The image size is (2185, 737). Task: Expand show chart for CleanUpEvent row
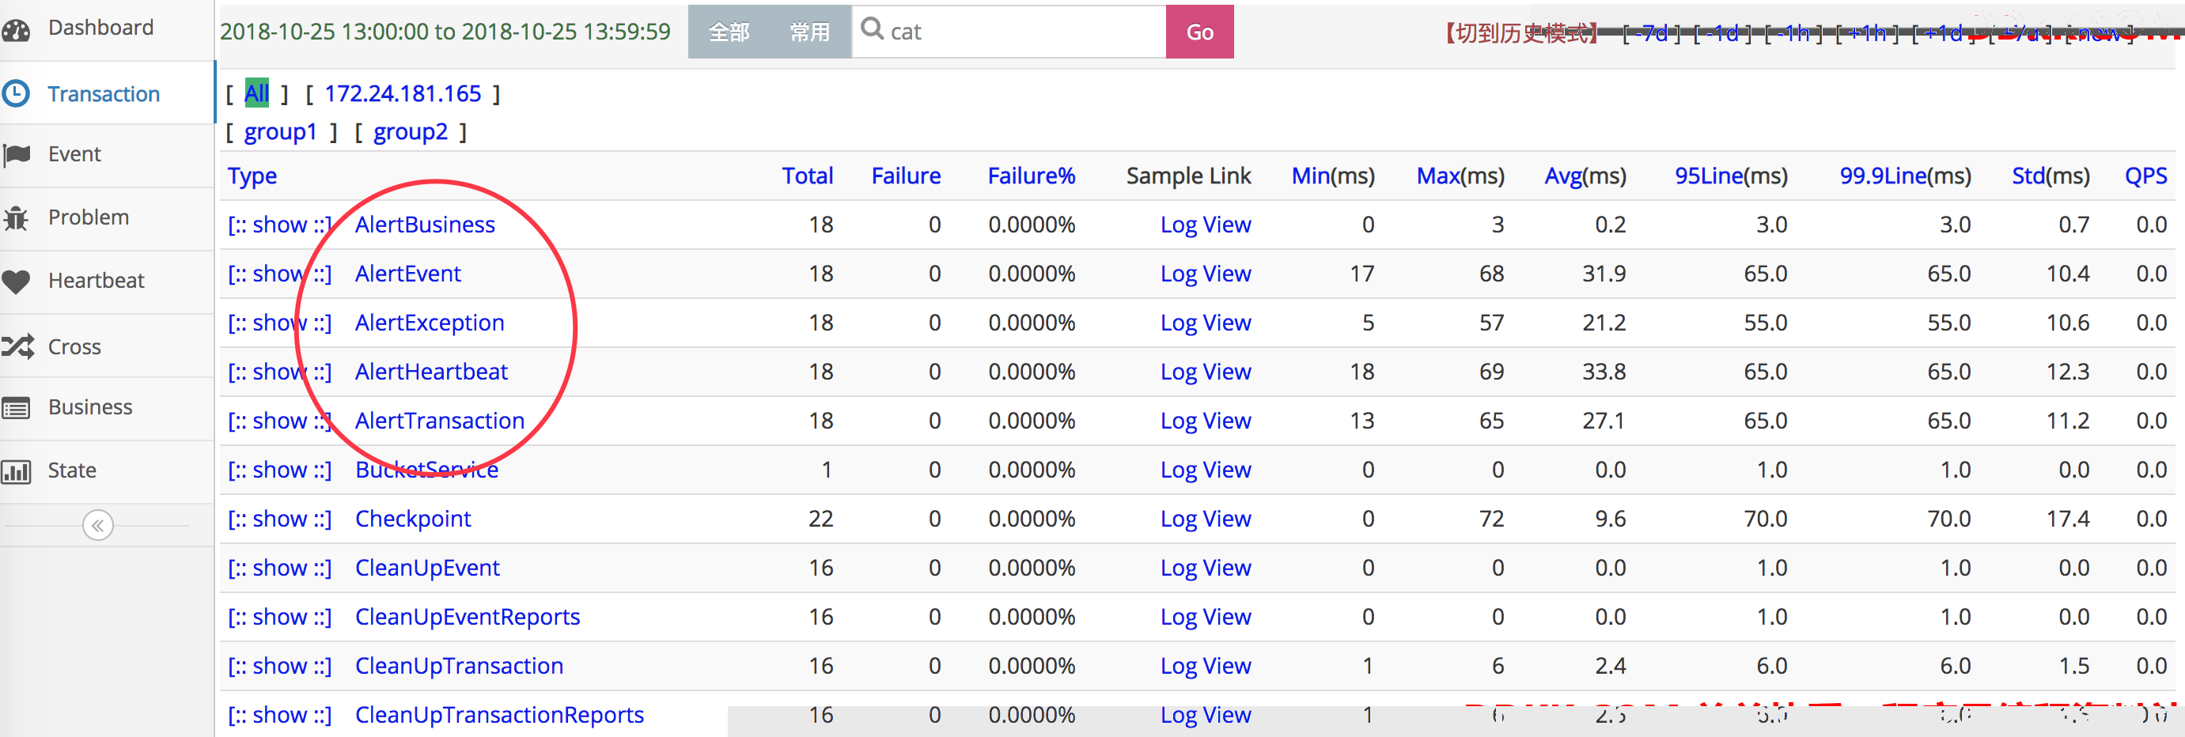[280, 569]
